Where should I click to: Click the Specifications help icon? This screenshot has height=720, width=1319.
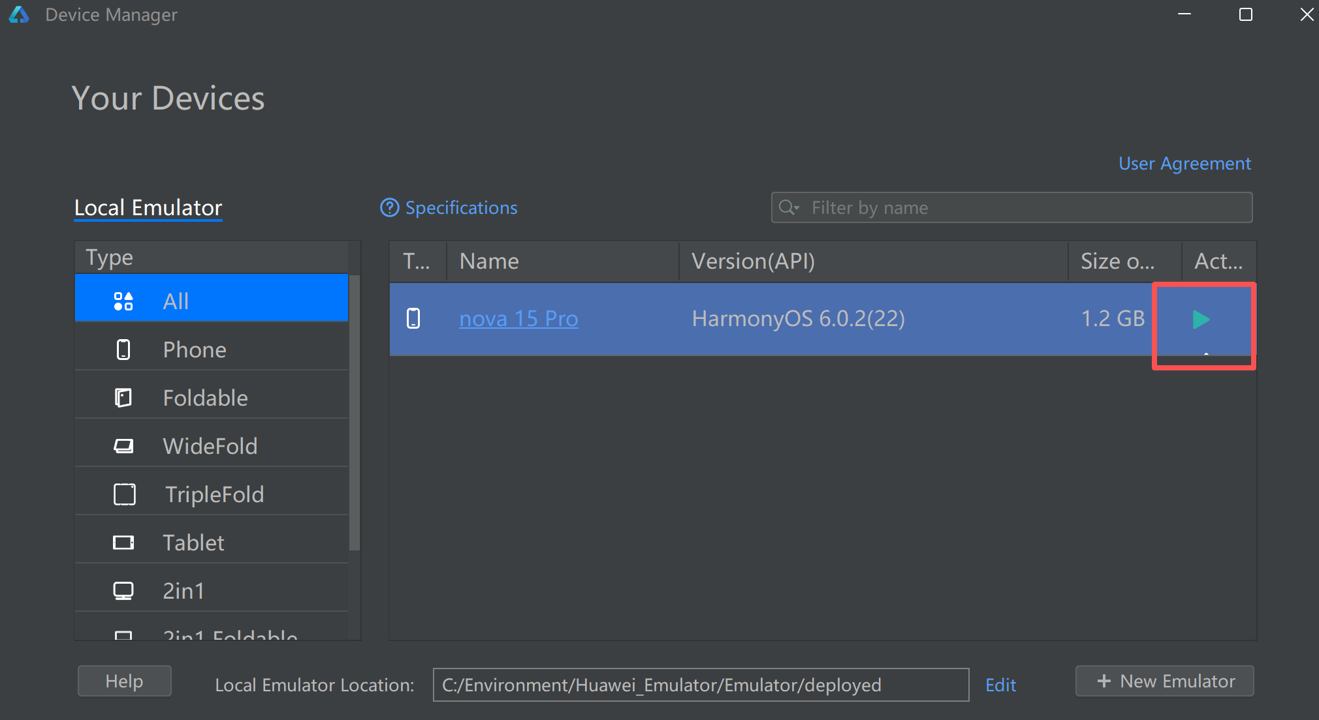pyautogui.click(x=390, y=208)
